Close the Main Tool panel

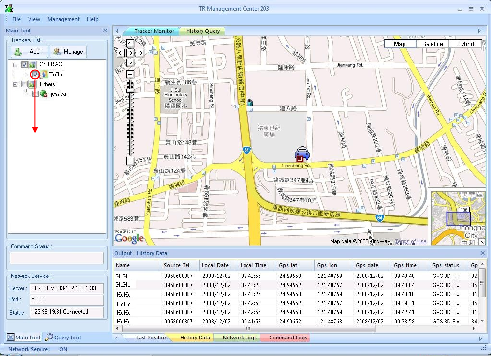coord(105,30)
